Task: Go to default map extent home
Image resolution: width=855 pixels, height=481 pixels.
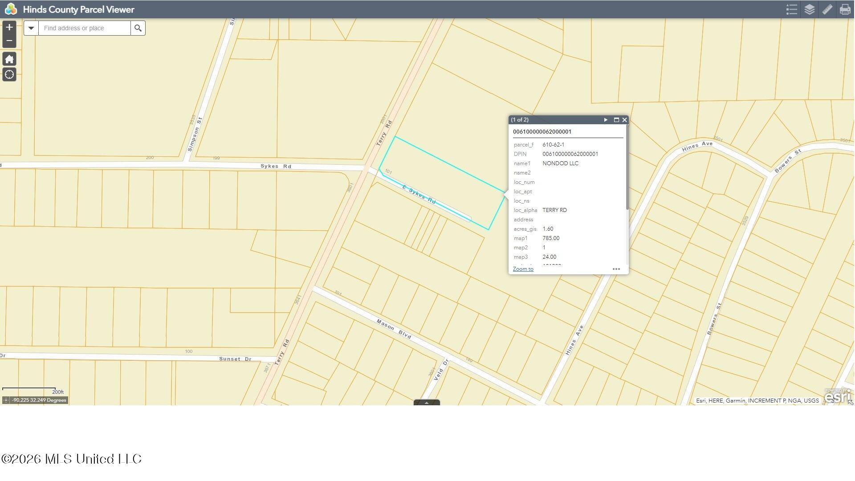Action: pos(9,59)
